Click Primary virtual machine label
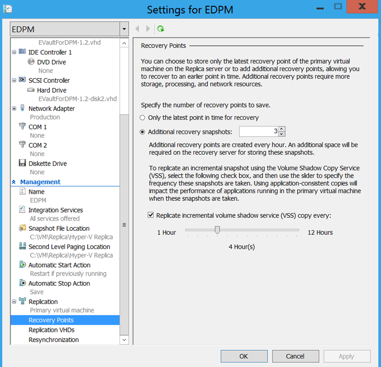381x367 pixels. tap(62, 310)
